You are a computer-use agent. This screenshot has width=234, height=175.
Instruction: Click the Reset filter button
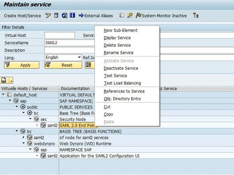tap(63, 65)
